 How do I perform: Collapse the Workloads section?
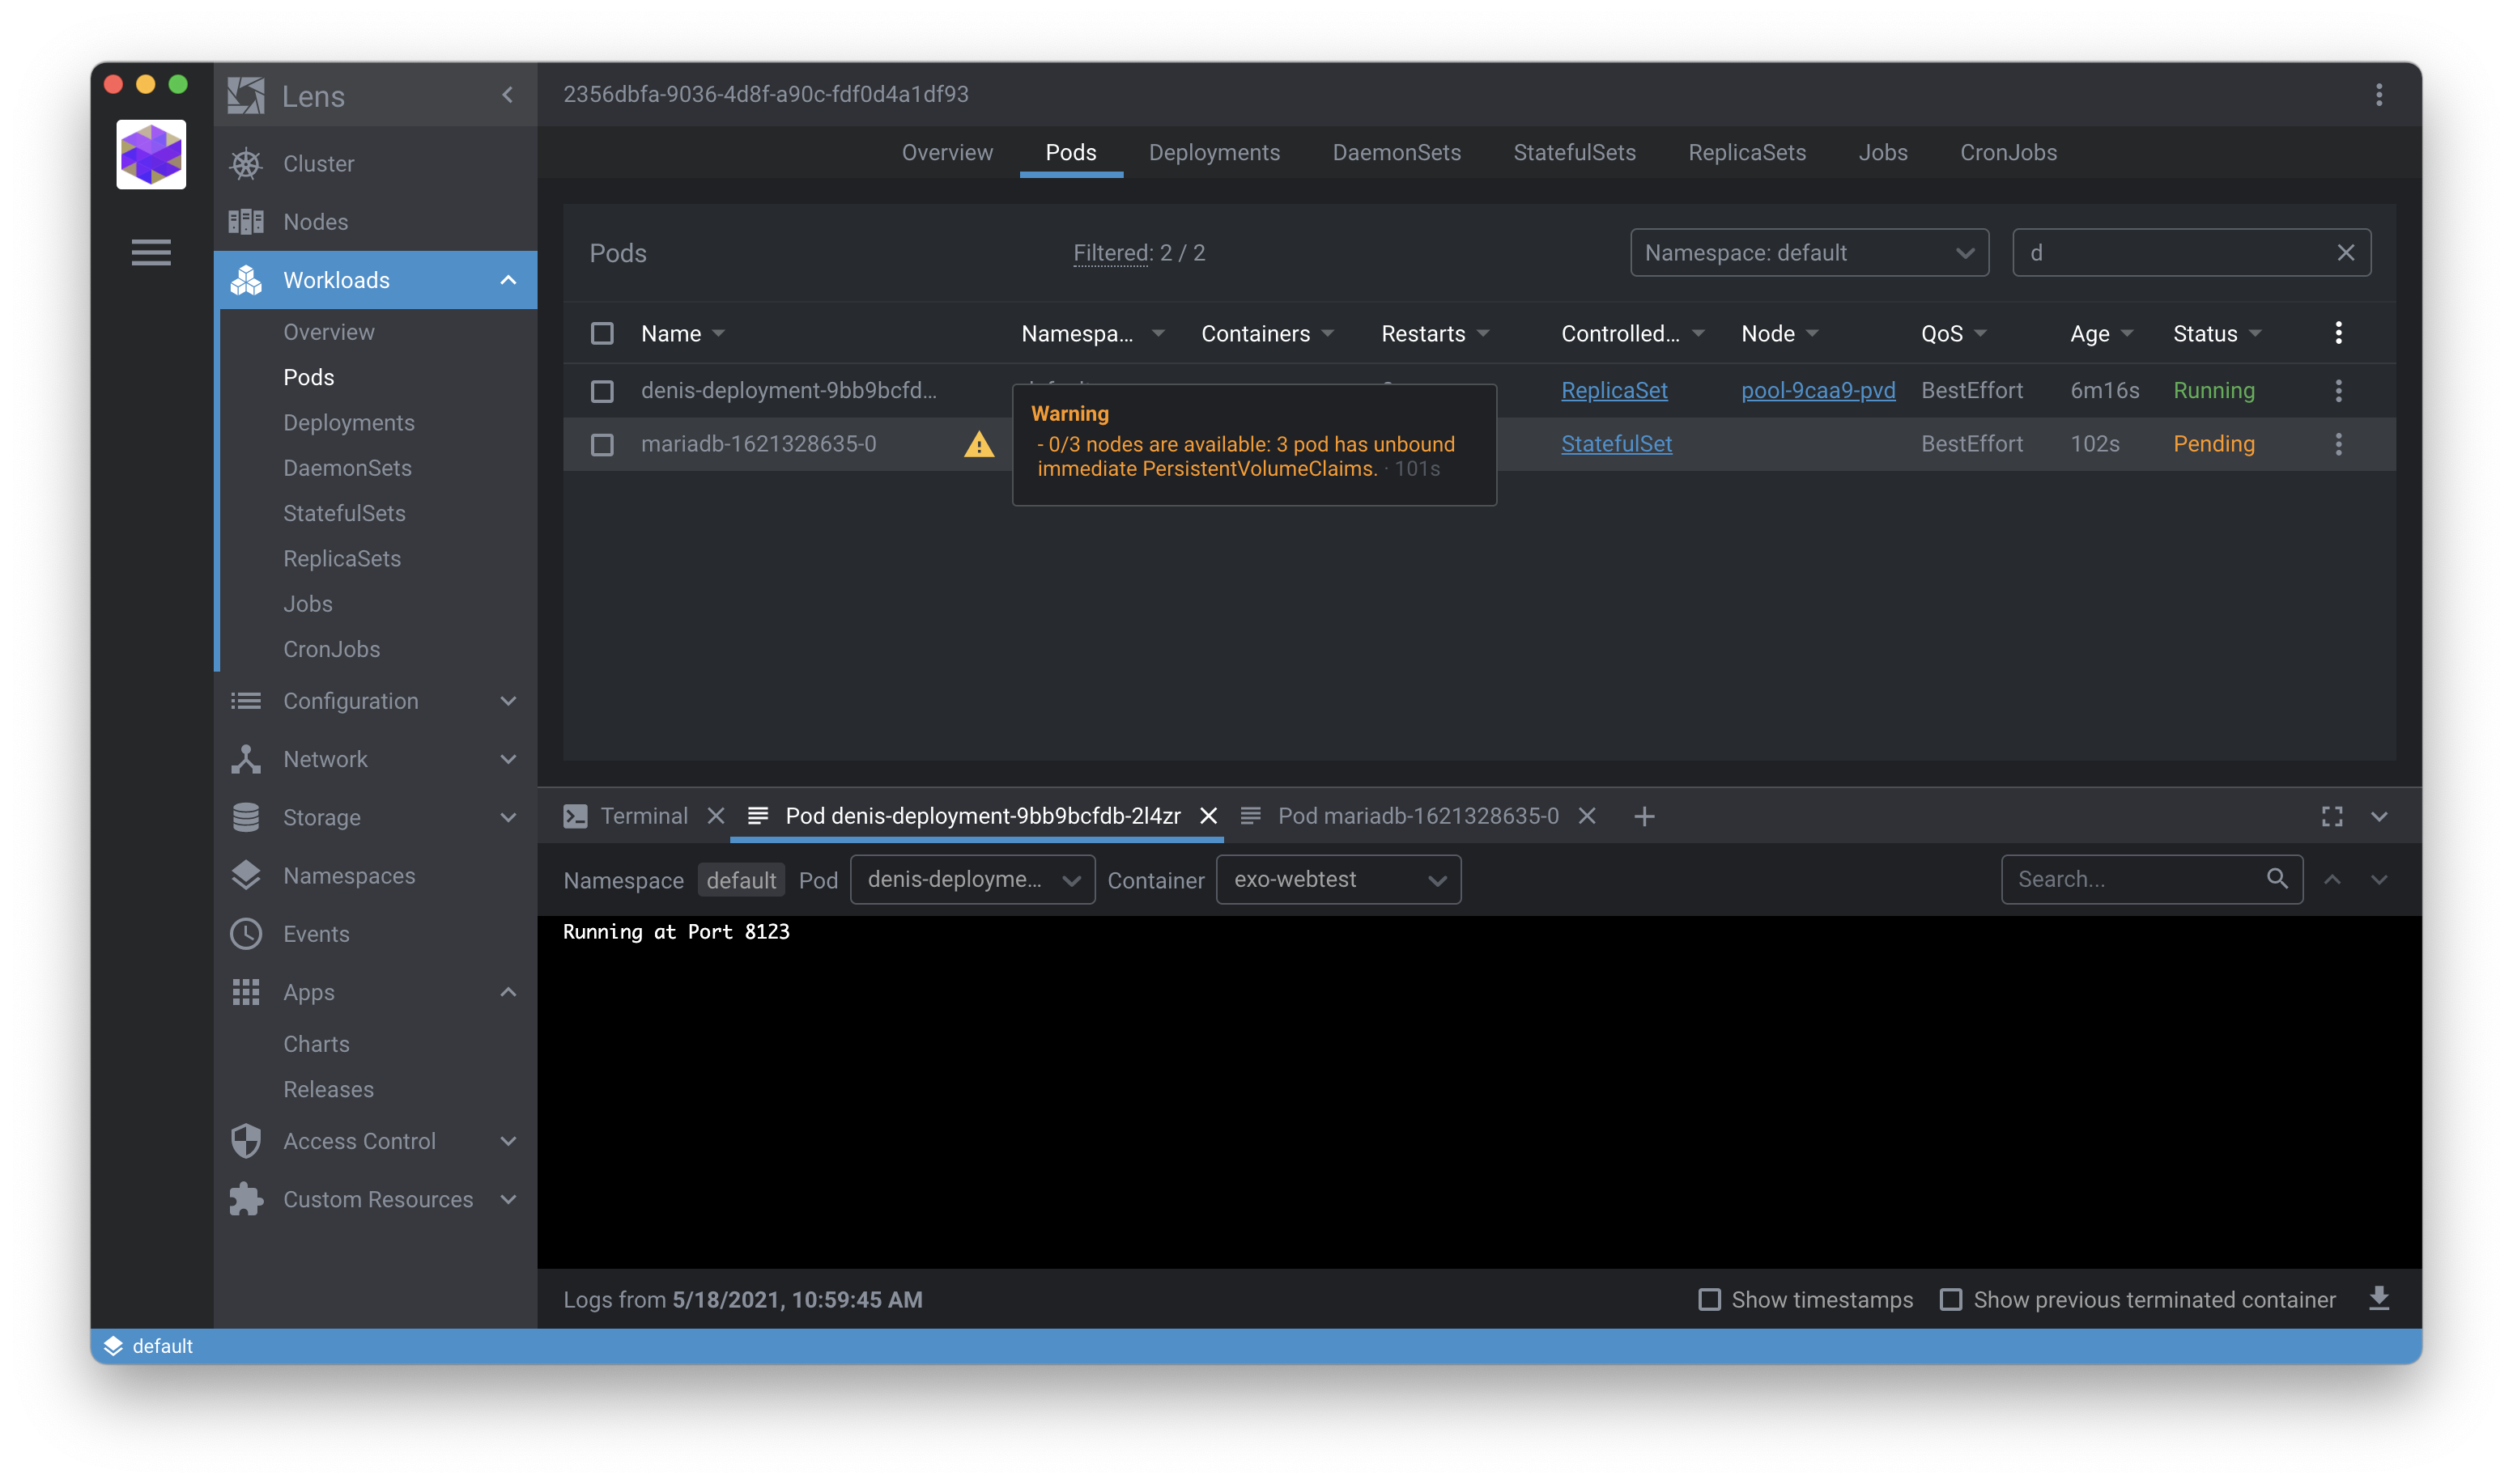(x=508, y=280)
